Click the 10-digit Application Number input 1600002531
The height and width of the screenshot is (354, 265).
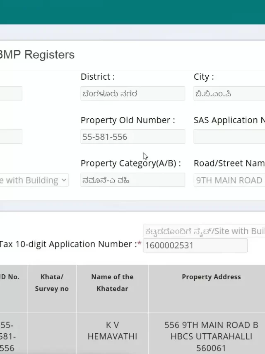(x=195, y=245)
